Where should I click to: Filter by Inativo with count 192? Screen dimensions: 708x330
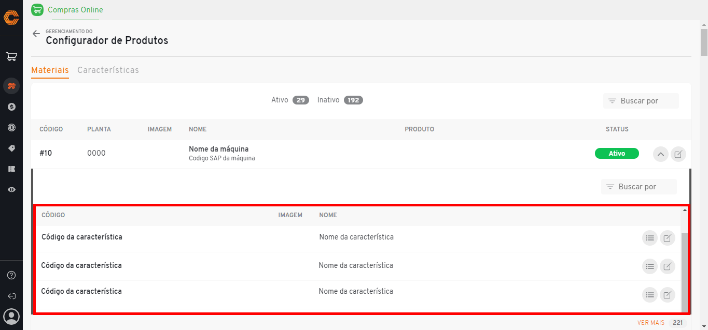(340, 100)
